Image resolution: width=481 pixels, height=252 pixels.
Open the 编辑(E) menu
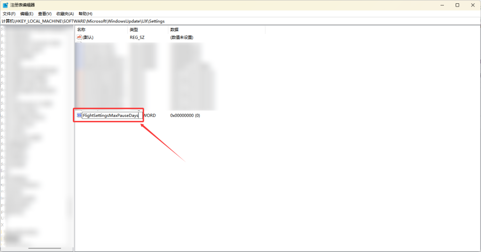coord(27,14)
